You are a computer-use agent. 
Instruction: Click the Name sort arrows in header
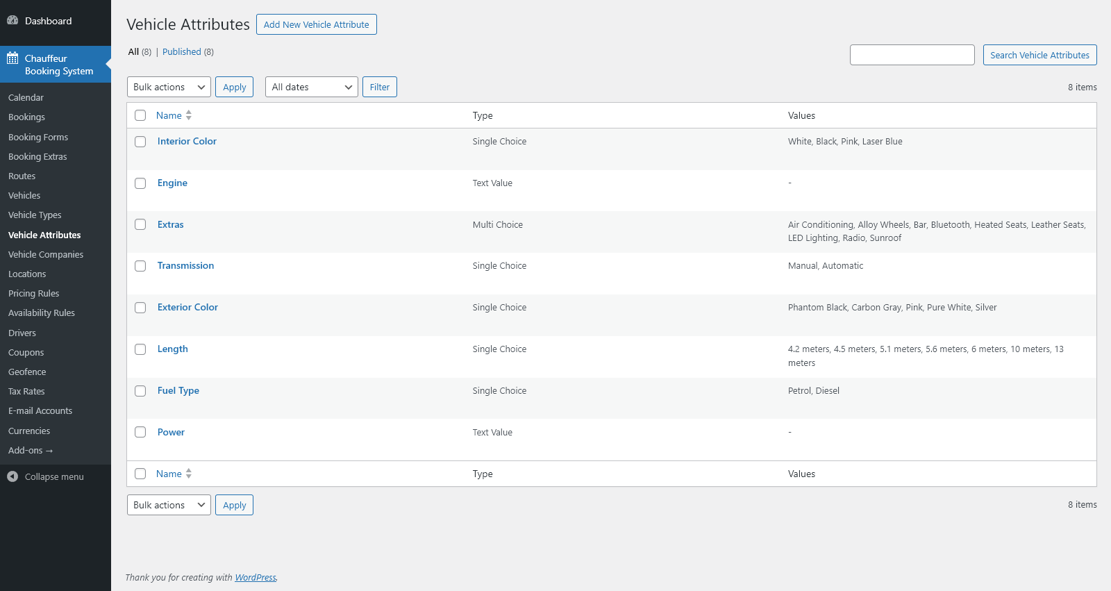tap(189, 115)
